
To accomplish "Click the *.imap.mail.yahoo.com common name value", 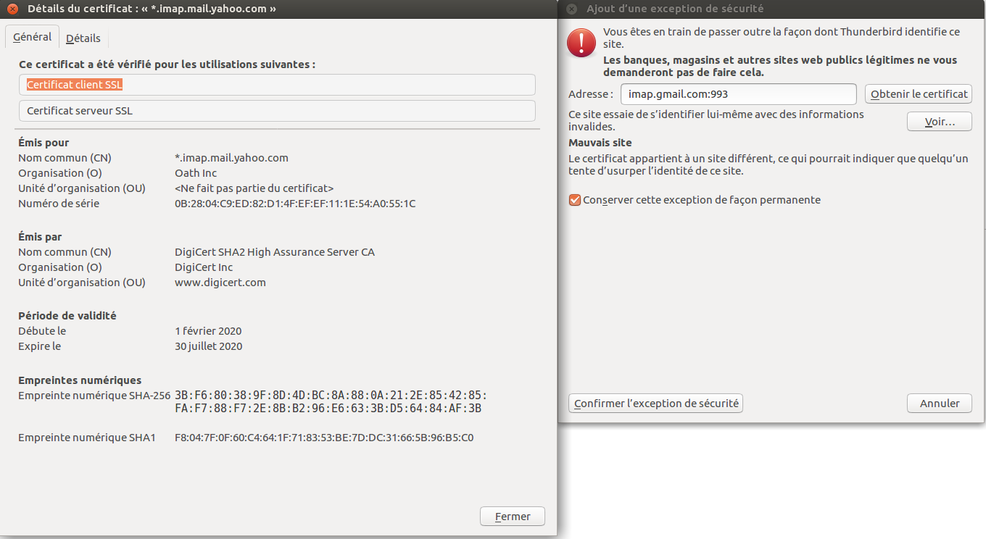I will click(232, 158).
